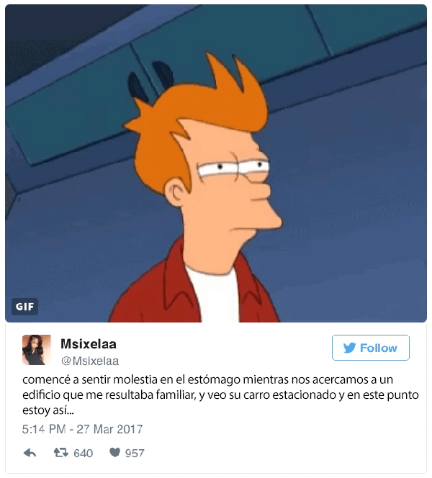Play the Fry squinting GIF
This screenshot has height=478, width=432.
tap(216, 163)
